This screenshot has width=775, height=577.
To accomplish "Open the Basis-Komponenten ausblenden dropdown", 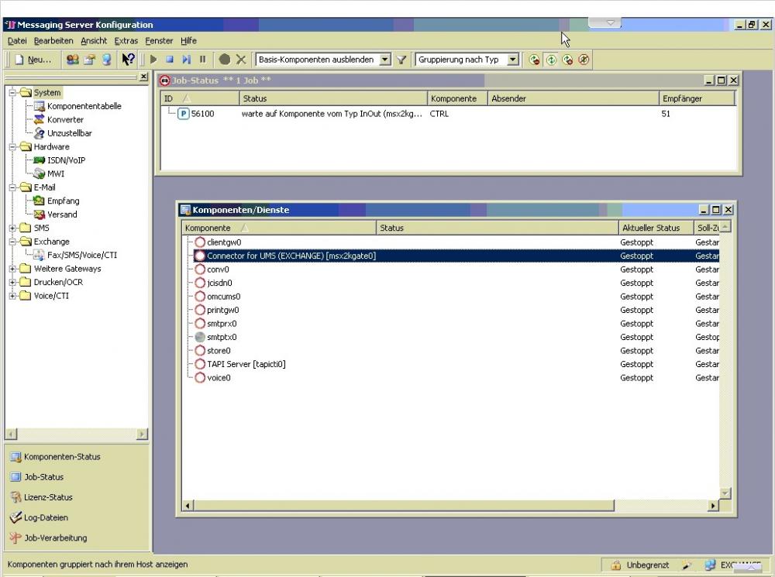I will [x=385, y=60].
